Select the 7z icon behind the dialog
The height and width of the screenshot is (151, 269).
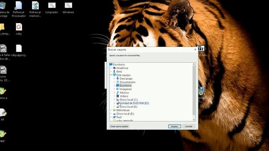tap(200, 49)
